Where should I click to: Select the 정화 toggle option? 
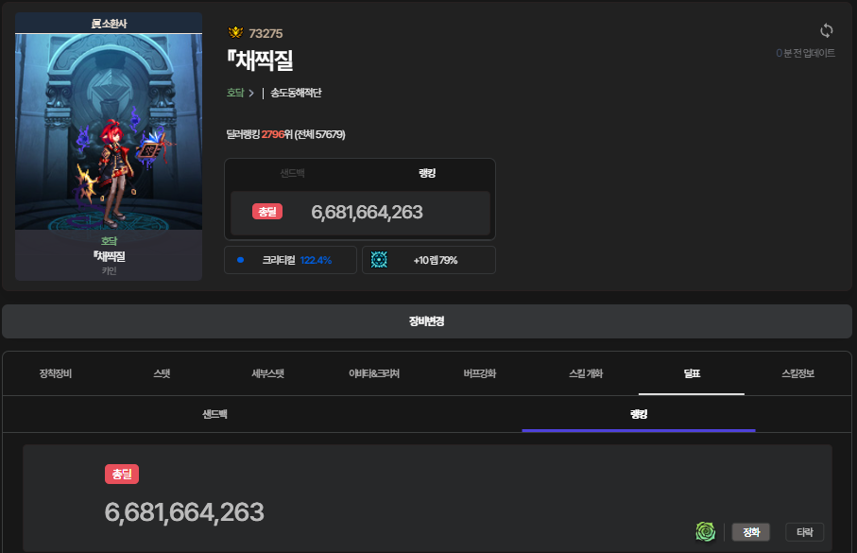pyautogui.click(x=751, y=531)
